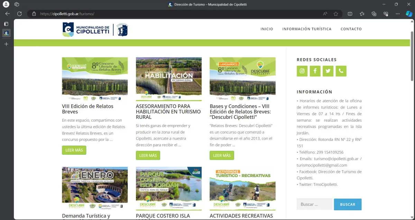Screen dimensions: 415x220
Task: Focus the Buscar search input field
Action: (314, 204)
